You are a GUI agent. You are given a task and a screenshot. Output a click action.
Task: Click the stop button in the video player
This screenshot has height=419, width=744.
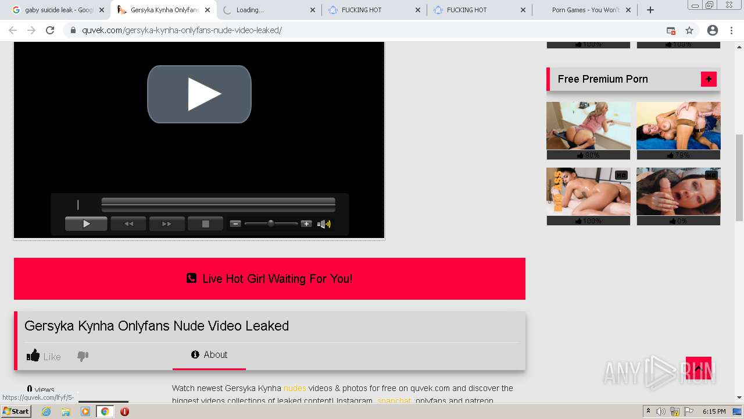pyautogui.click(x=205, y=223)
